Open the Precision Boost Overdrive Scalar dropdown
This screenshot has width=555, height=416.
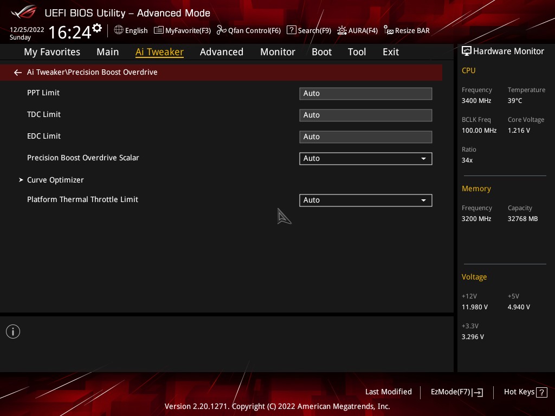[x=366, y=159]
